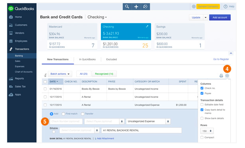The width and height of the screenshot is (245, 148).
Task: Click the sort arrow icon beside Batch actions
Action: coord(45,75)
